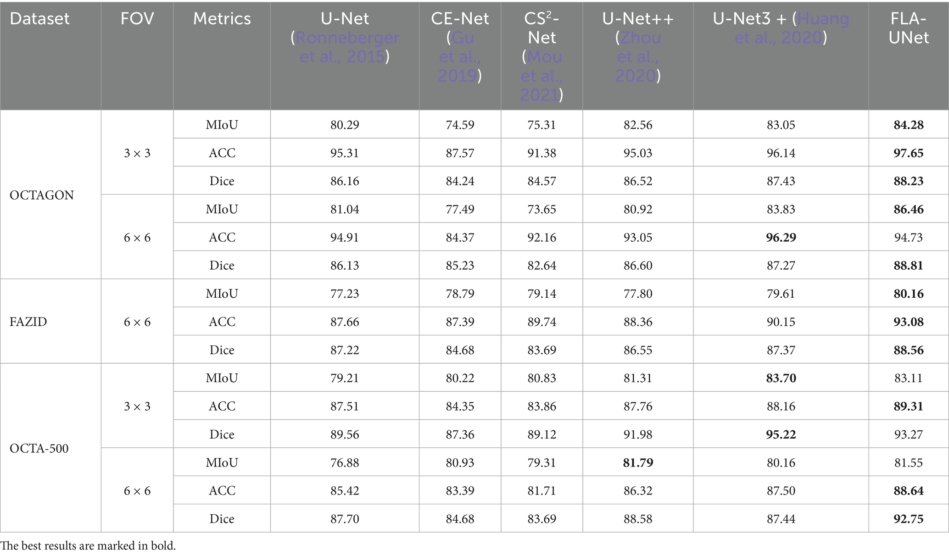
Task: Select the OCTA-500 dataset cell
Action: coord(39,448)
